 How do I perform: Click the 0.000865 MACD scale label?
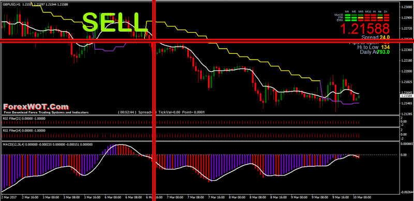coord(406,144)
